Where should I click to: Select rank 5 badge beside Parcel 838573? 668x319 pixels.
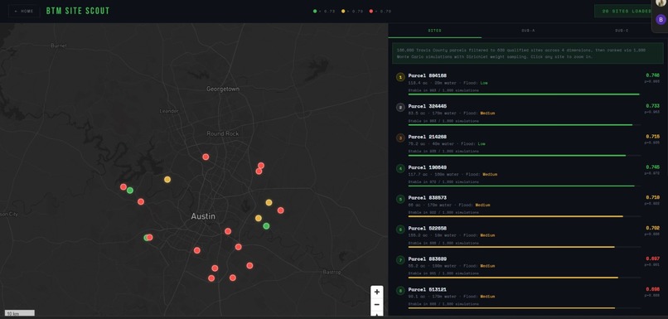tap(400, 200)
